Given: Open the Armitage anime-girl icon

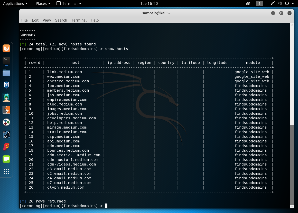Looking at the screenshot, I should point(6,98).
